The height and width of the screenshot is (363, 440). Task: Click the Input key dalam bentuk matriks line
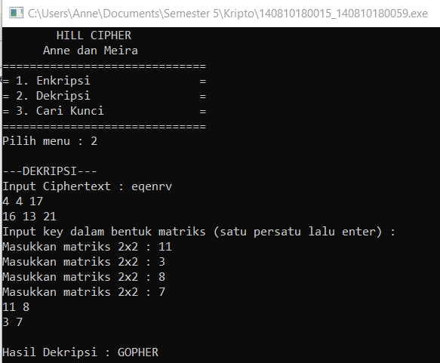(x=199, y=232)
